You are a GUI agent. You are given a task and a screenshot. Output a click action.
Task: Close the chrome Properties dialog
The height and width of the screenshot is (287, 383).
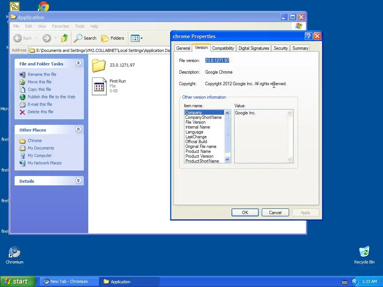(317, 36)
